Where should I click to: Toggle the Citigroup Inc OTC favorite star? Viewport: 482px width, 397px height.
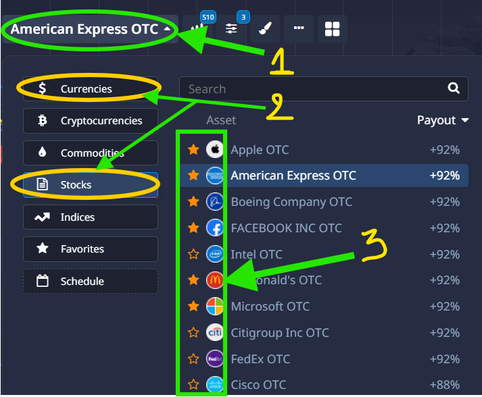193,333
